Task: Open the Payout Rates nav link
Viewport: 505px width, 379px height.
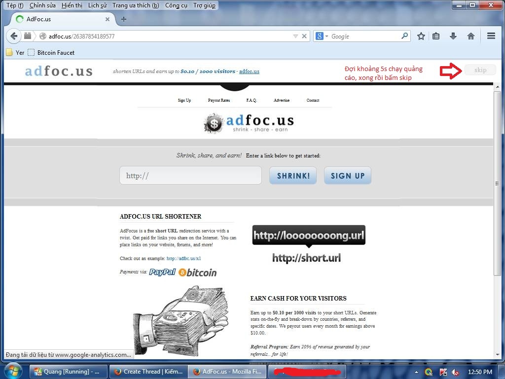Action: pos(219,100)
